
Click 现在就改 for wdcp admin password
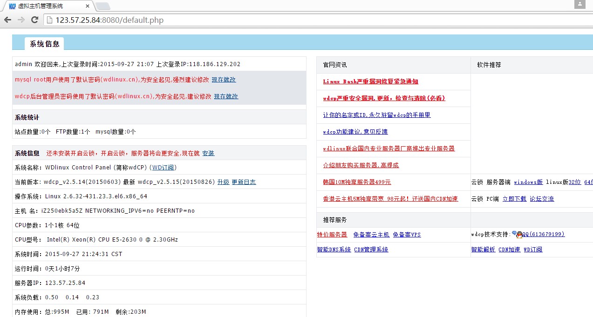click(x=226, y=96)
